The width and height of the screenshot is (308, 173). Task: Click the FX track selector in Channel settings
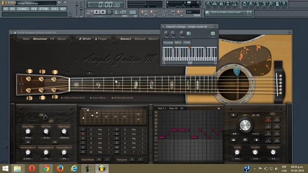click(x=213, y=33)
